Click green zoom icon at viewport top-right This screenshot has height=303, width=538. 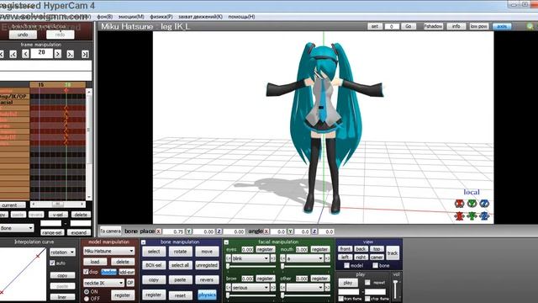[x=530, y=26]
